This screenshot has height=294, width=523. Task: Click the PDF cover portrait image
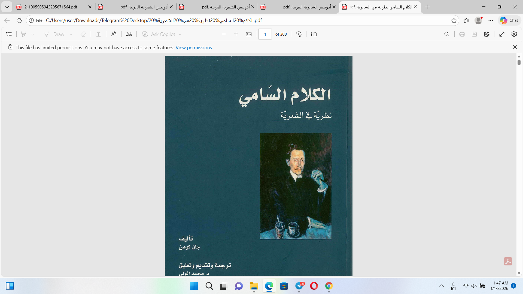pos(296,186)
